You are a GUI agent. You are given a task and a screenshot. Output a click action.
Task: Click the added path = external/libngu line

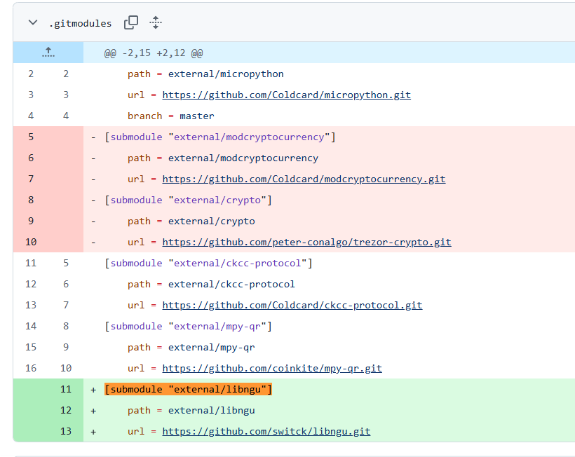(191, 411)
